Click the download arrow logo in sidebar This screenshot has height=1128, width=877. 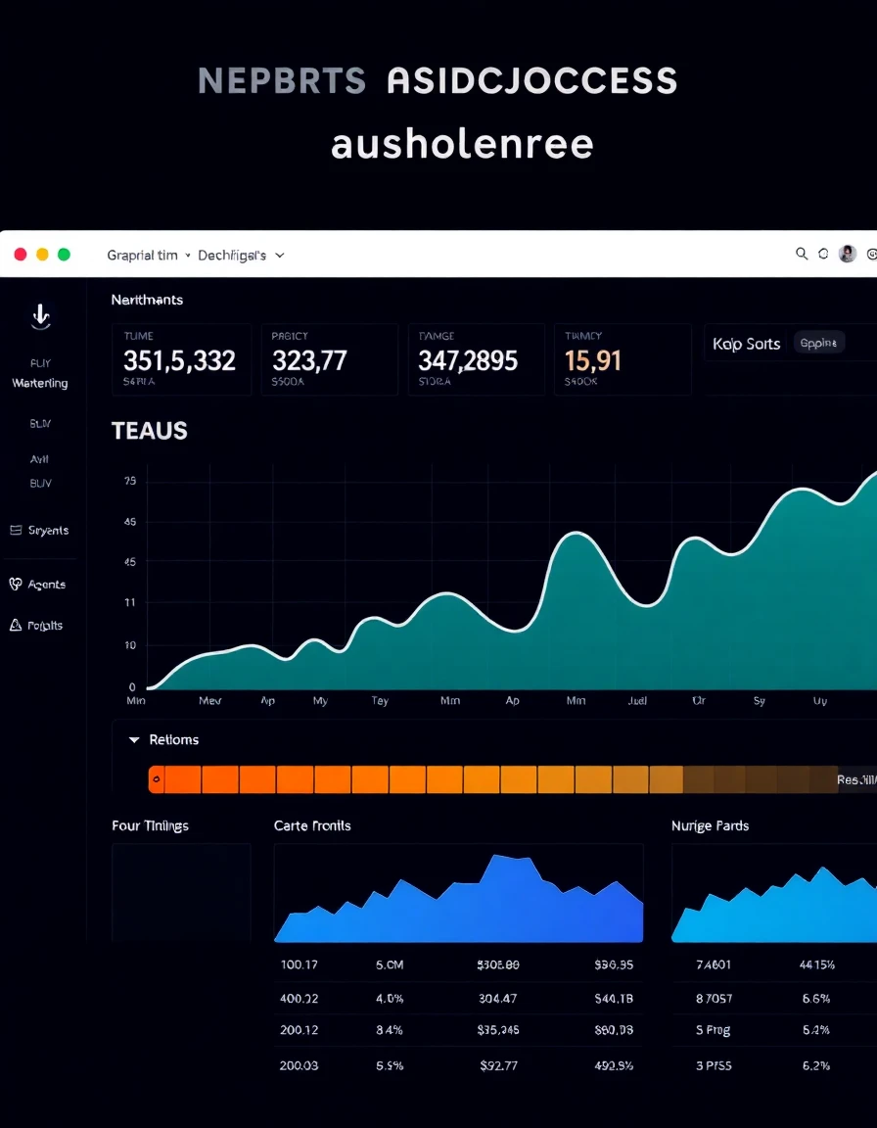point(41,316)
